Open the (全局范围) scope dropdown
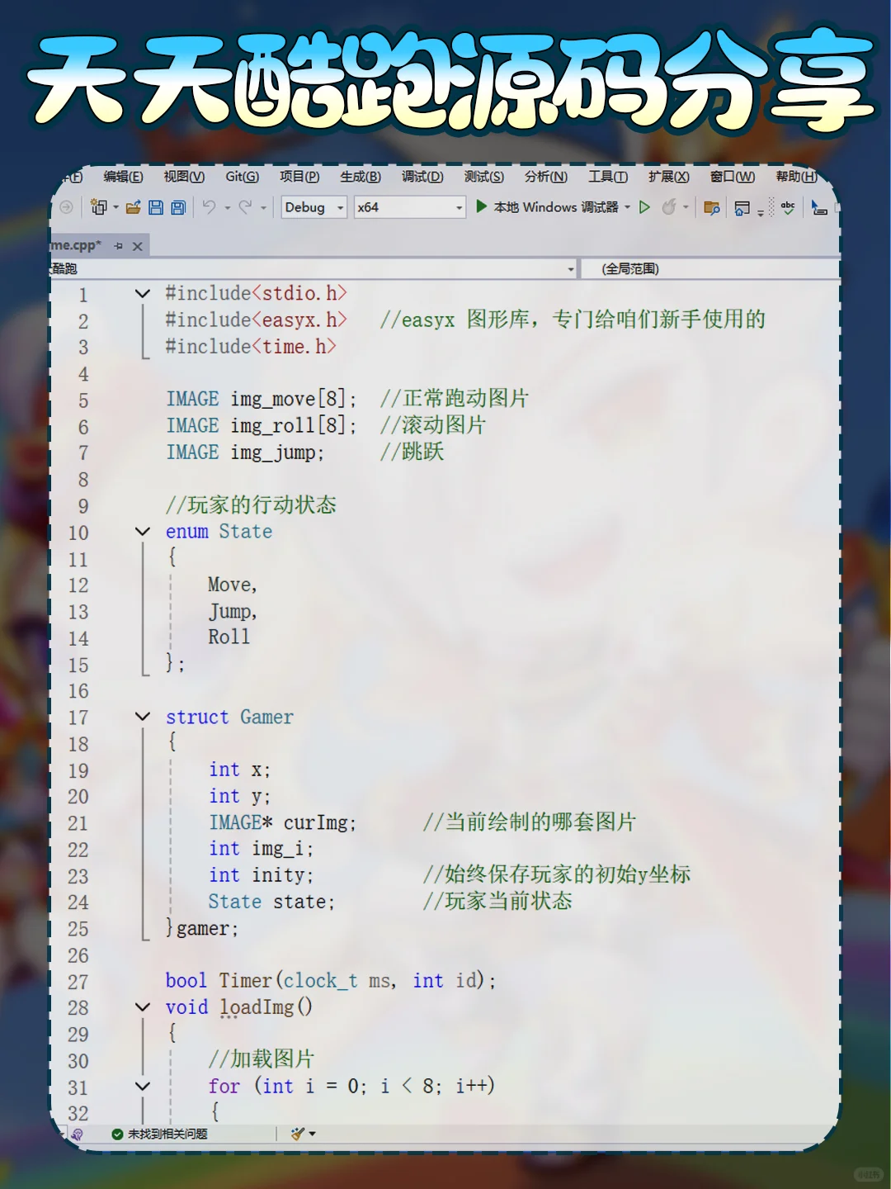The image size is (891, 1189). (x=709, y=269)
